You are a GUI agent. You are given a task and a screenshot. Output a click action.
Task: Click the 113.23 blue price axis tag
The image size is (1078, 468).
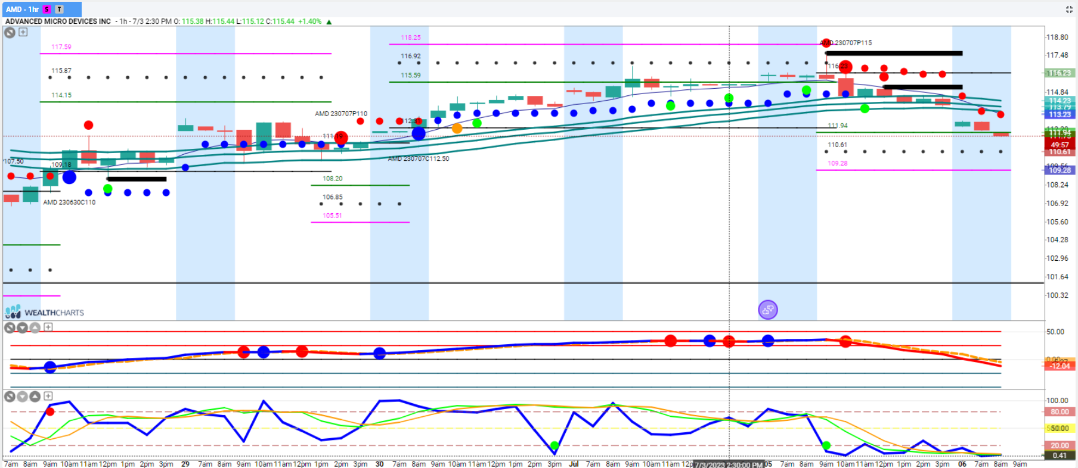[x=1060, y=115]
